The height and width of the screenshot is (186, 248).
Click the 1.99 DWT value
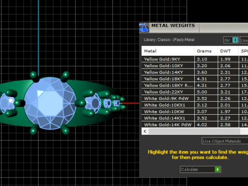(225, 59)
